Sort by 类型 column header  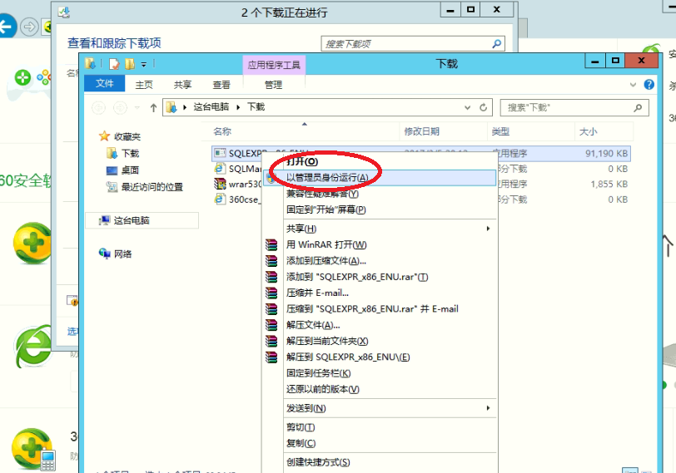tap(500, 131)
